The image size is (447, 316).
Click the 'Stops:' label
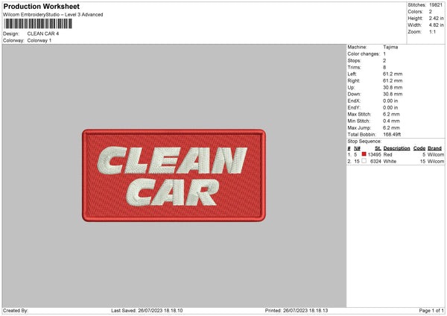pyautogui.click(x=354, y=61)
